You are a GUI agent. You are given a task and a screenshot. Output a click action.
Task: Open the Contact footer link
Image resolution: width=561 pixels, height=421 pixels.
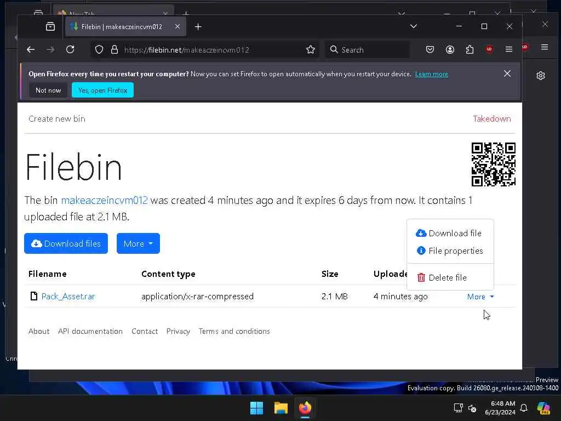[x=145, y=332]
